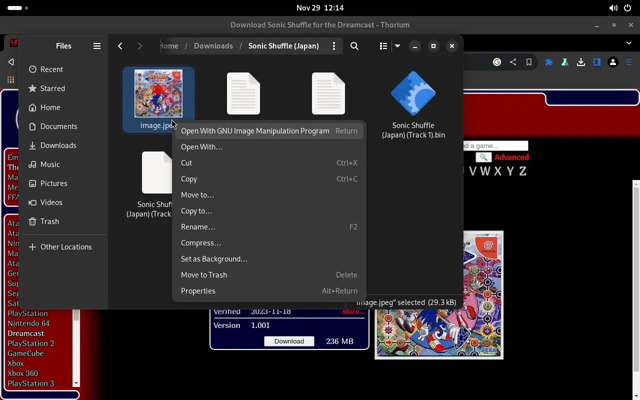Click the forward navigation arrow in Files
The width and height of the screenshot is (640, 400).
pyautogui.click(x=139, y=46)
